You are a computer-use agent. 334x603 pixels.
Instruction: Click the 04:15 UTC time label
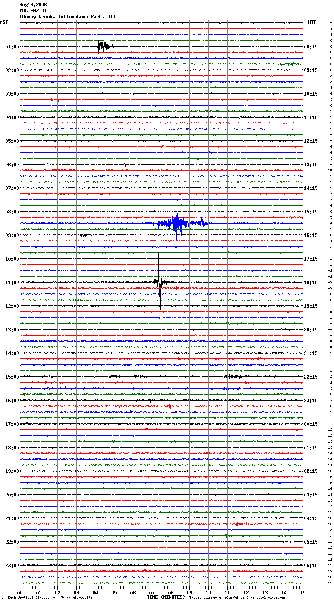[x=311, y=518]
